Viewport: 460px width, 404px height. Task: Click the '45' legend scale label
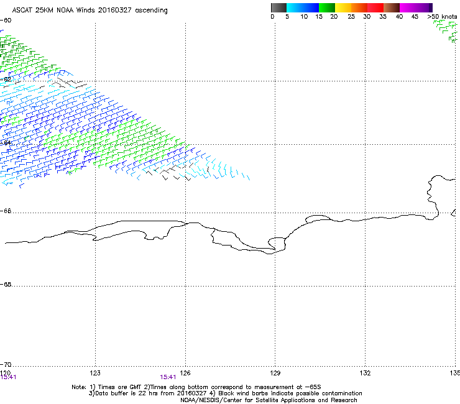[x=415, y=17]
